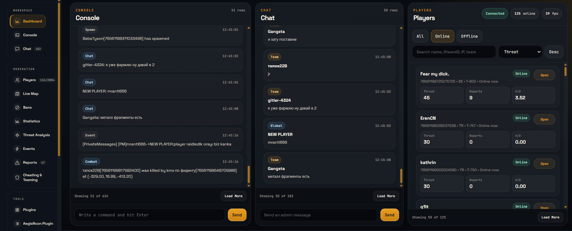Switch to the Offline players filter
This screenshot has height=231, width=572.
tap(469, 36)
